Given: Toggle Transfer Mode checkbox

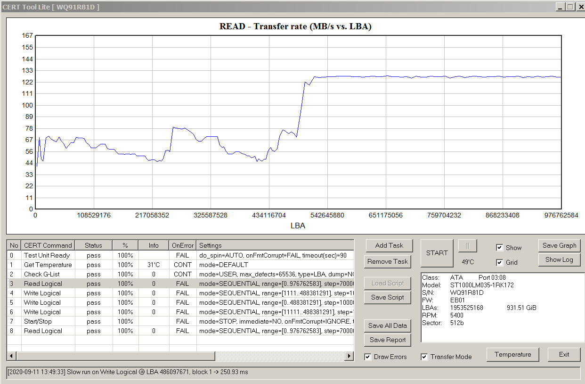Looking at the screenshot, I should tap(424, 357).
